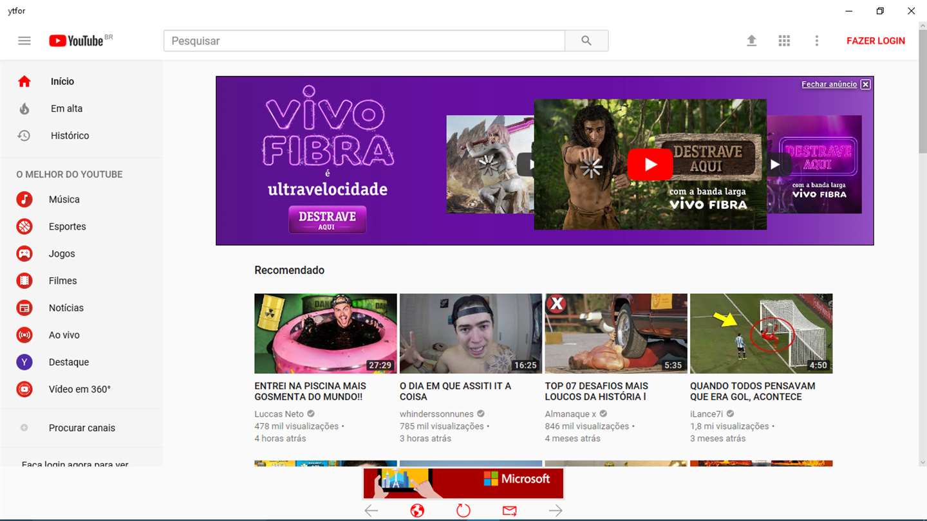The width and height of the screenshot is (927, 521).
Task: Select Em alta in the sidebar
Action: click(67, 109)
